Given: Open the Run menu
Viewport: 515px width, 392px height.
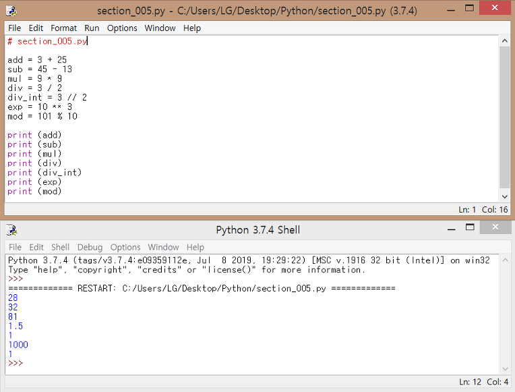Looking at the screenshot, I should point(92,28).
